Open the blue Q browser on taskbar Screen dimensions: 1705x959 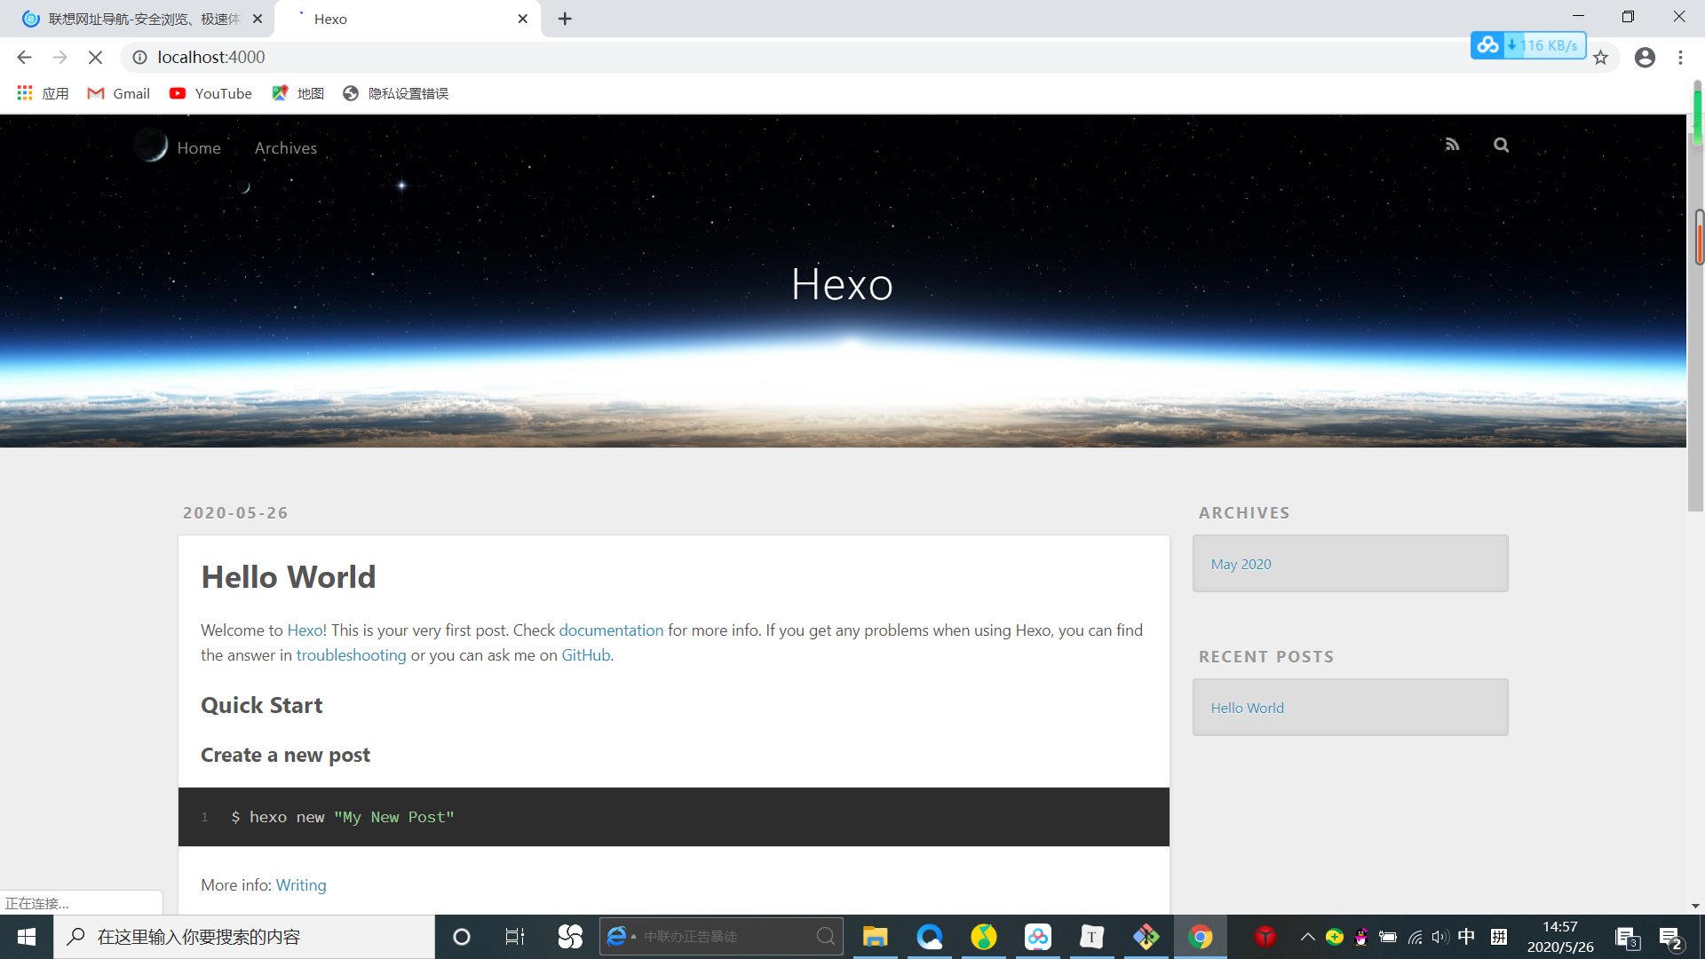coord(930,937)
